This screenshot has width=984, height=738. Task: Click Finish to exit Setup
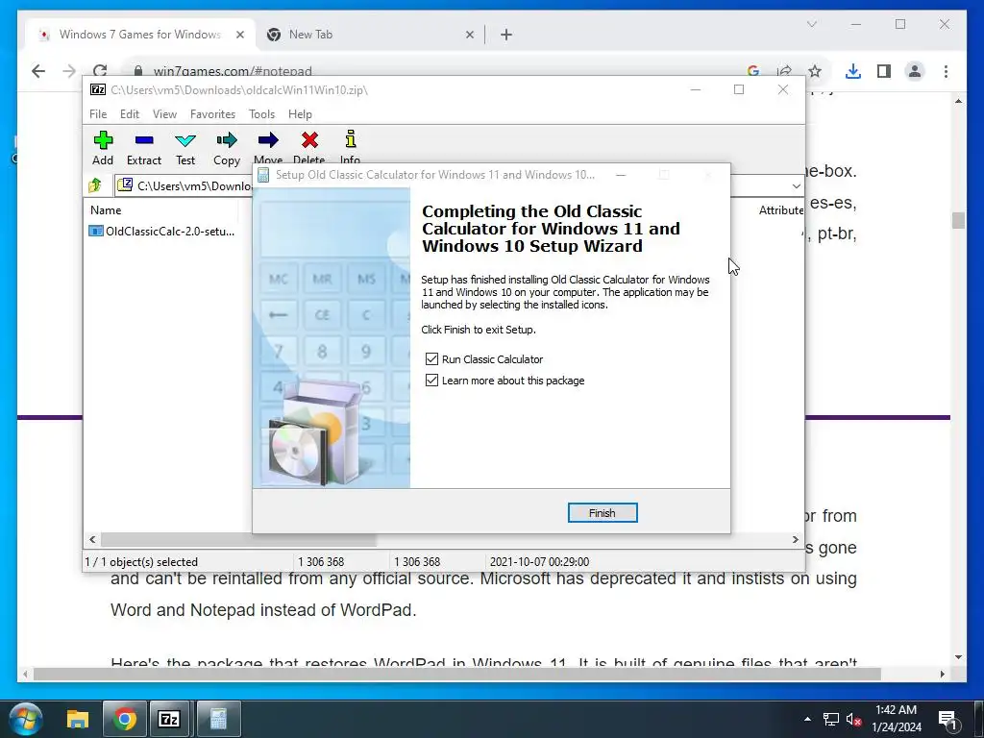[x=603, y=513]
